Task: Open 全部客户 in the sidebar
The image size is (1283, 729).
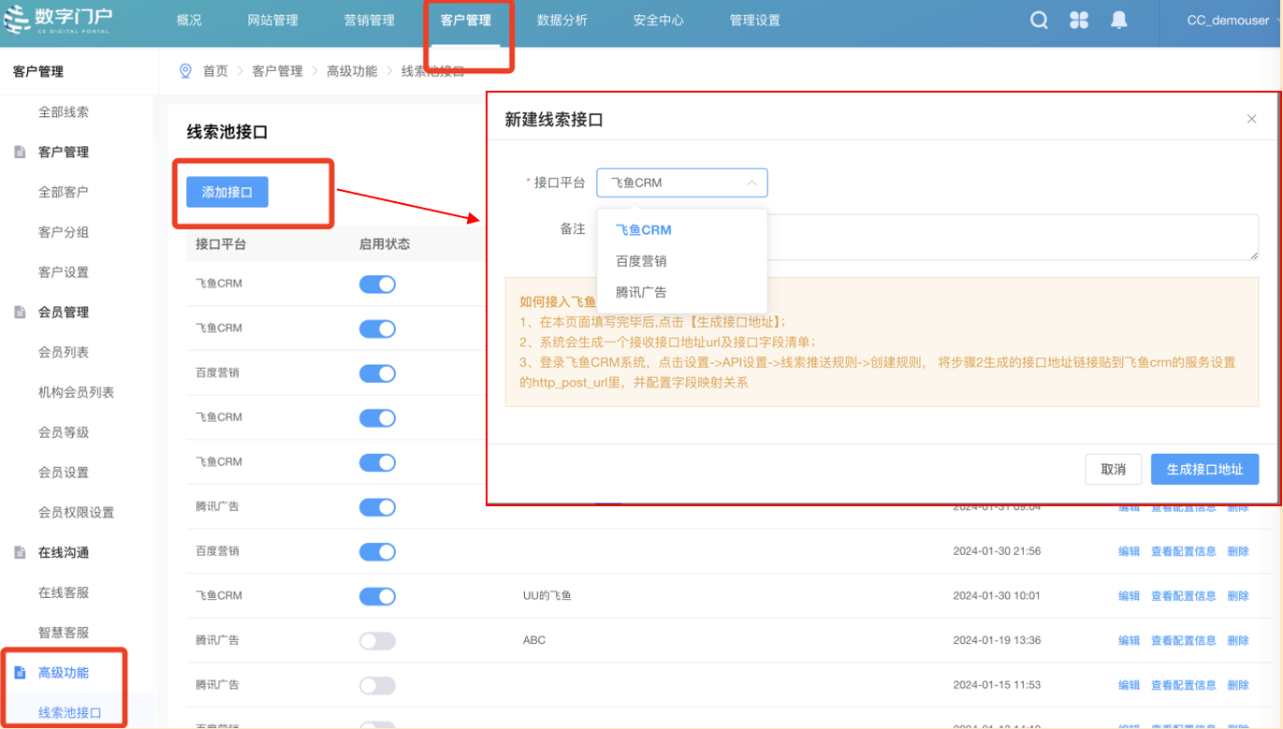Action: coord(64,192)
